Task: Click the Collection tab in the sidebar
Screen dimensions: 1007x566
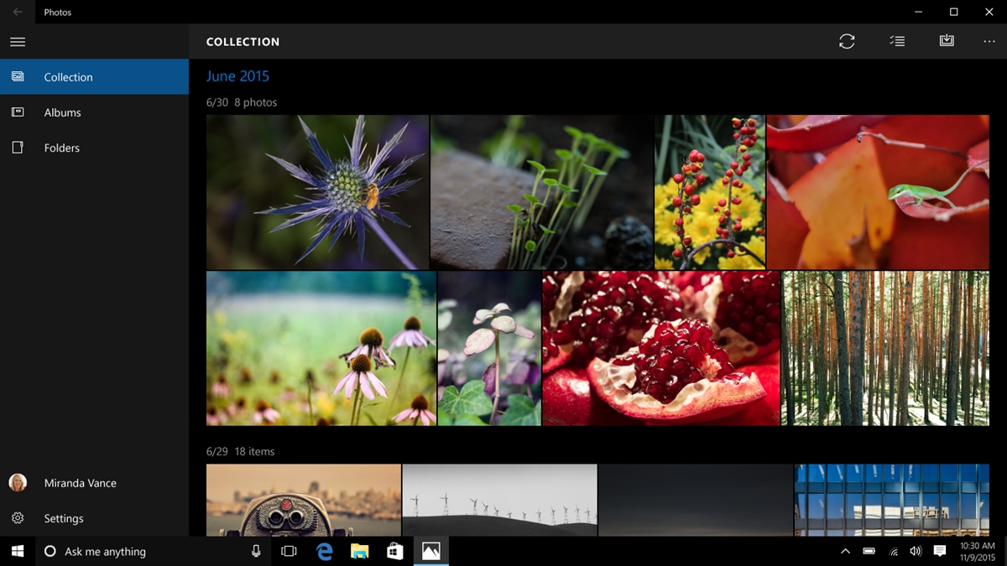Action: point(70,76)
